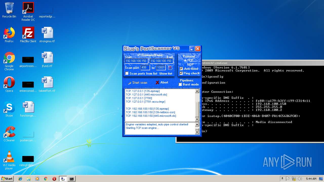Click the taskbar clock 5:44 AM
This screenshot has height=182, width=324.
pos(311,179)
